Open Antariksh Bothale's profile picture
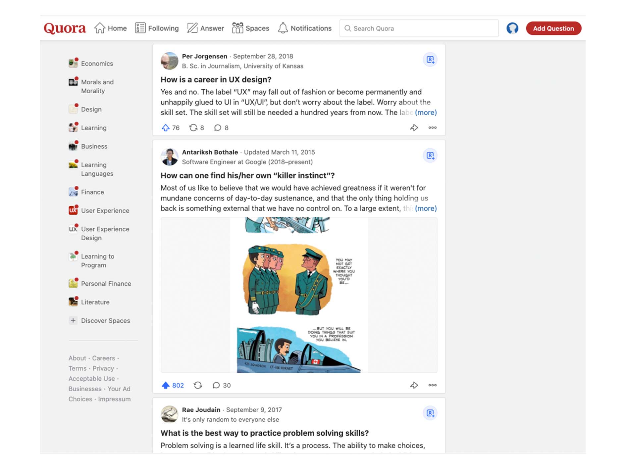Viewport: 626px width, 469px height. [169, 157]
